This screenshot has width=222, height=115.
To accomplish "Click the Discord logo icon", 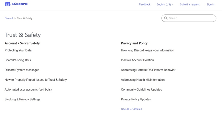I will point(7,4).
